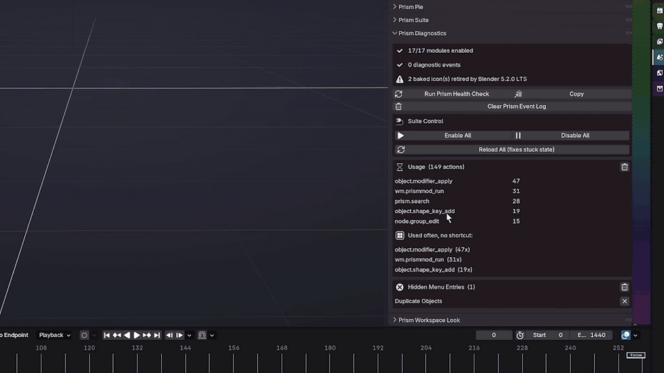Step back one frame
The height and width of the screenshot is (373, 664).
pos(169,335)
